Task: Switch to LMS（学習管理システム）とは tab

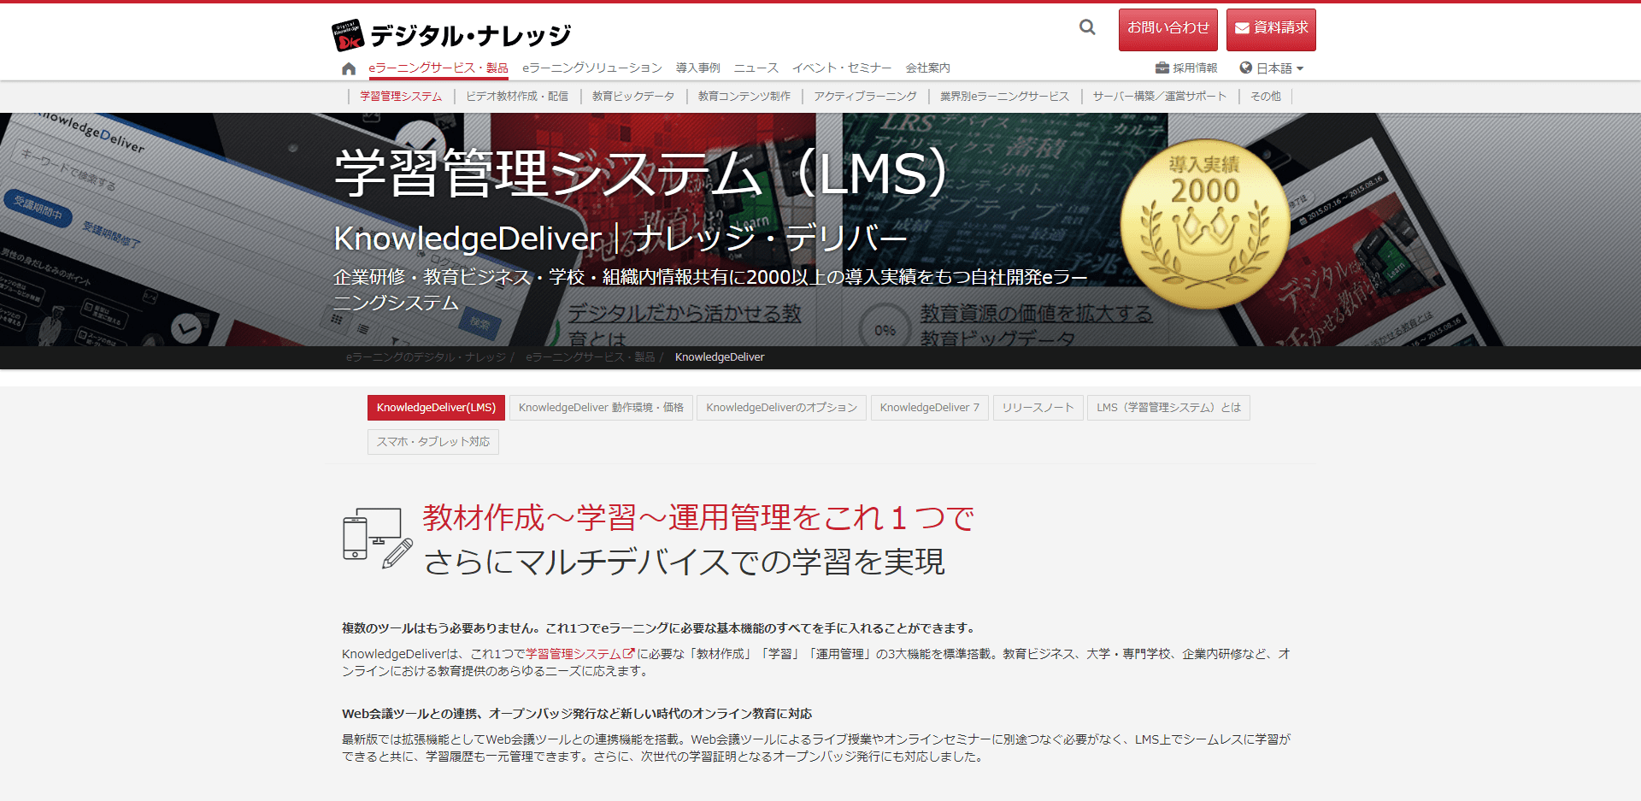Action: [x=1168, y=408]
